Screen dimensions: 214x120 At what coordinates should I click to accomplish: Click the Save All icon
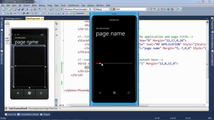click(22, 9)
